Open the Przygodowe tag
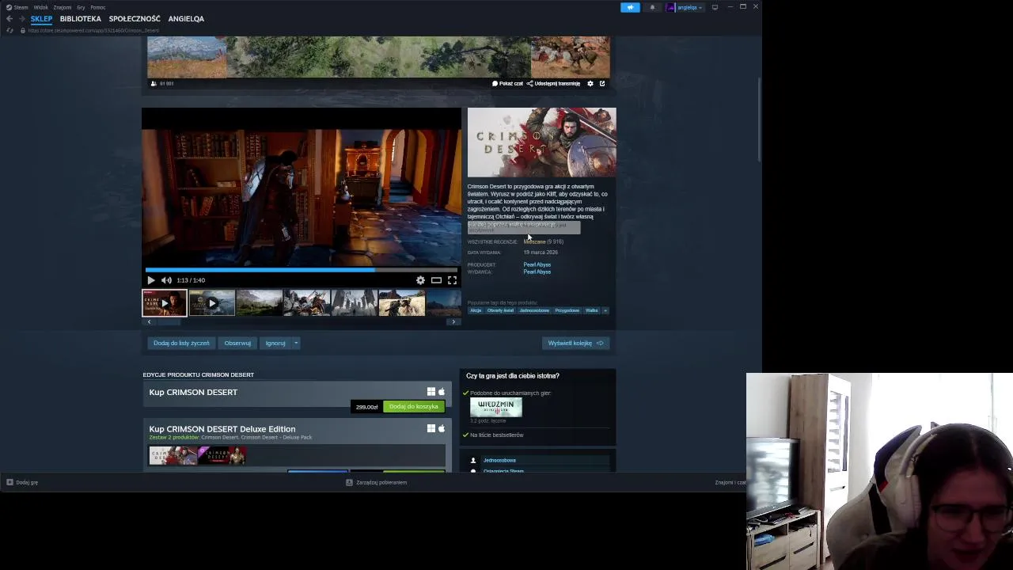This screenshot has width=1013, height=570. pos(567,310)
